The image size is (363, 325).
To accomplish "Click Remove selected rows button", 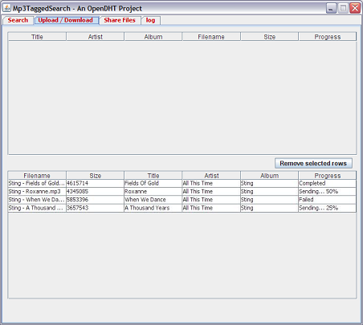I will tap(313, 163).
